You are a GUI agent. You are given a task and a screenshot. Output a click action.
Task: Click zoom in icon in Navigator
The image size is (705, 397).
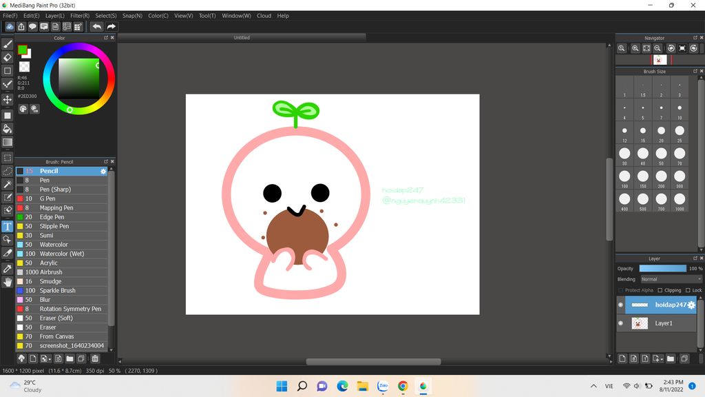pos(635,48)
